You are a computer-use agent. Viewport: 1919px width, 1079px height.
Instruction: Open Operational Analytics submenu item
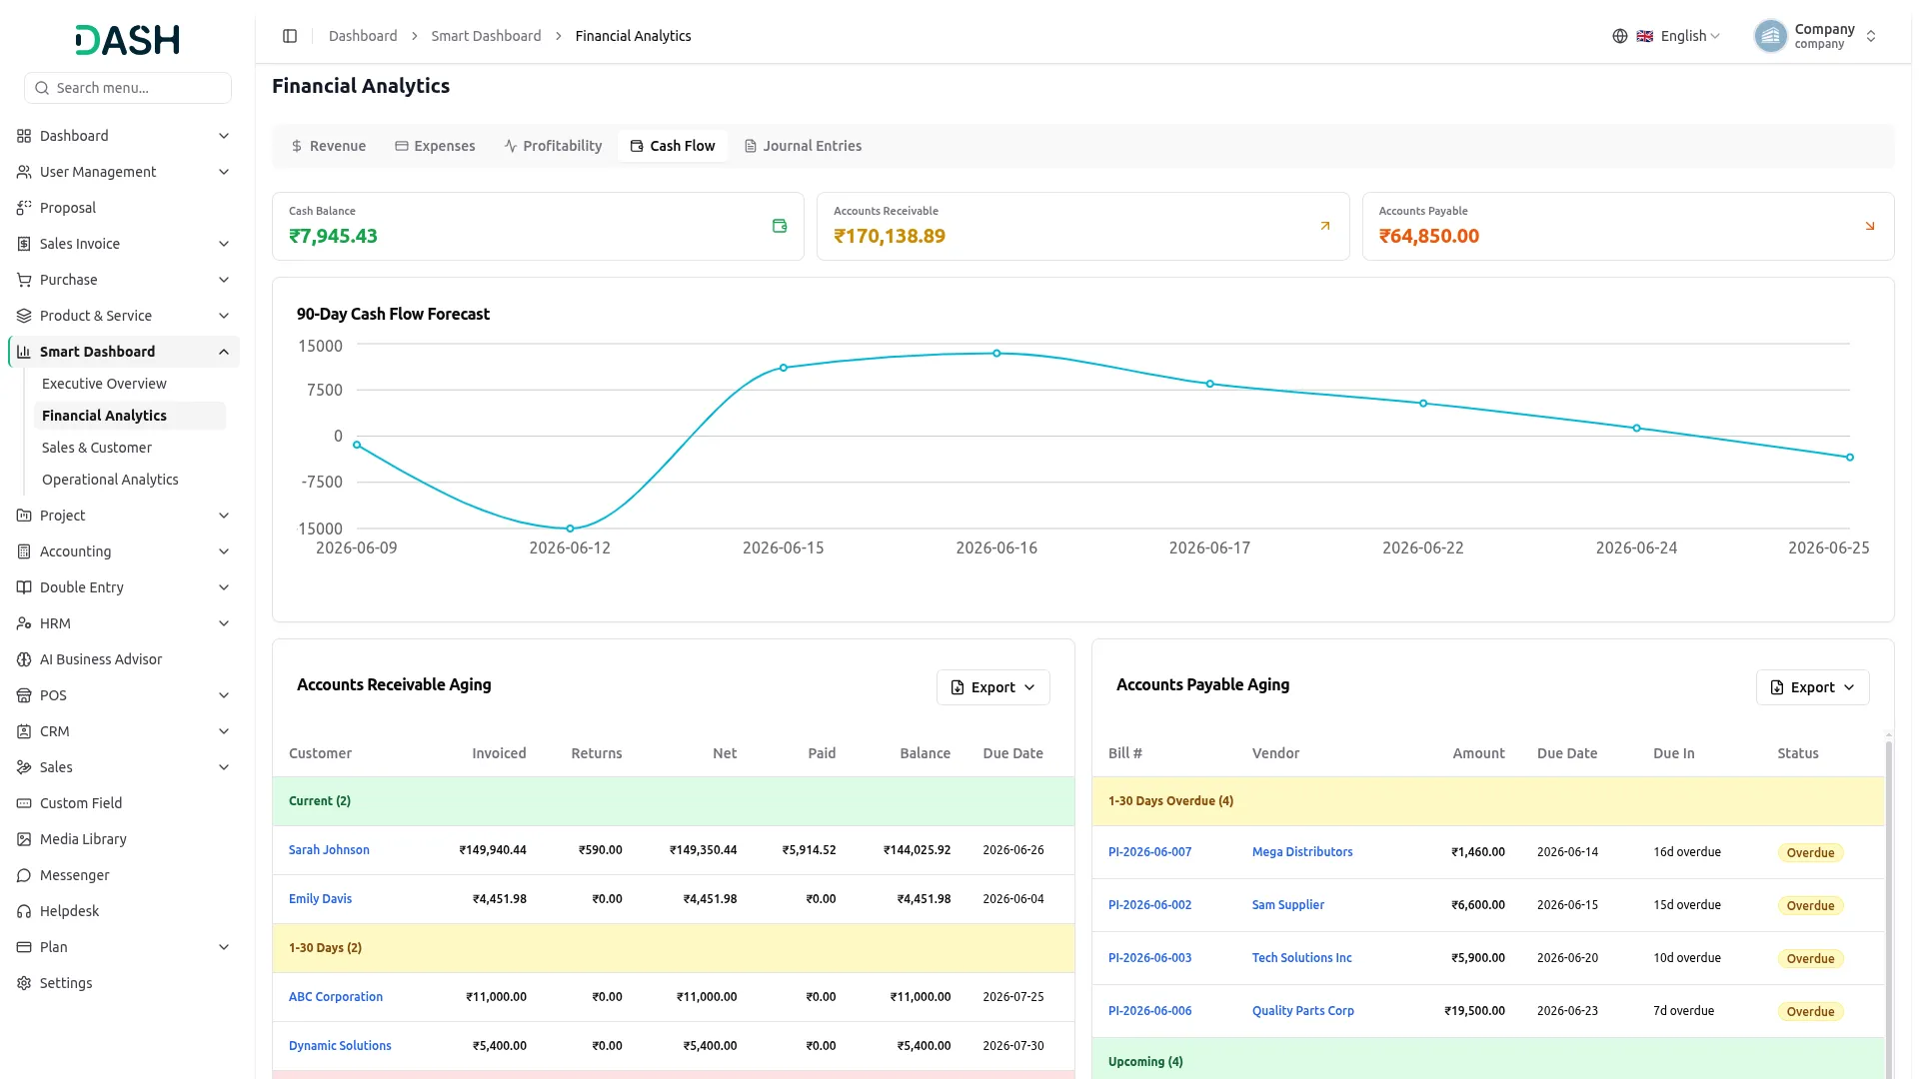point(110,480)
